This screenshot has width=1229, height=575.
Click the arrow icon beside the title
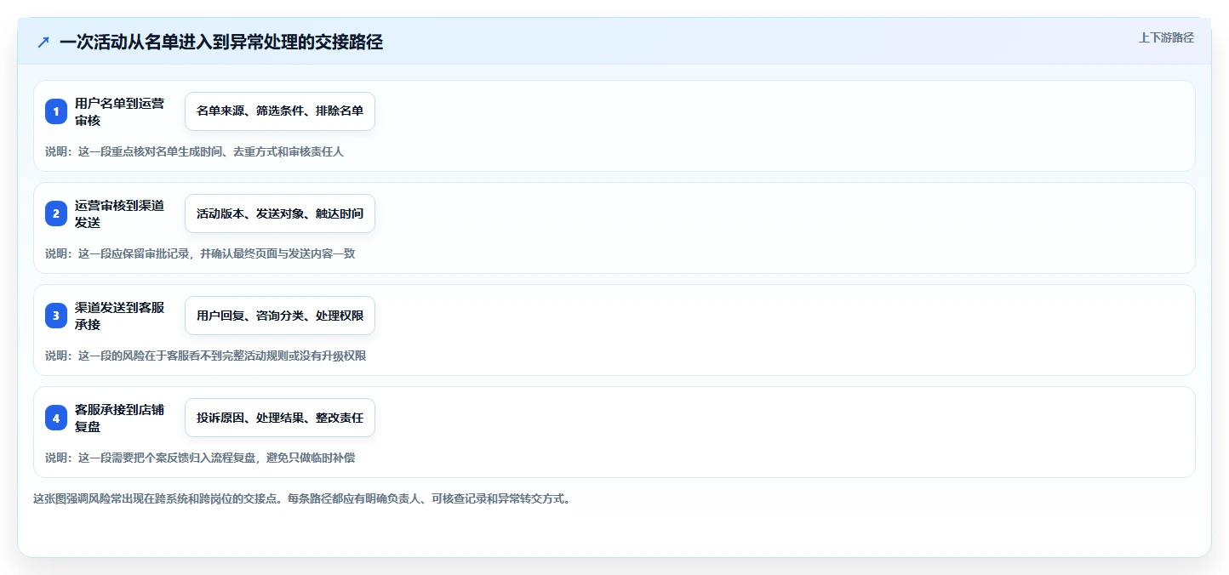click(43, 42)
